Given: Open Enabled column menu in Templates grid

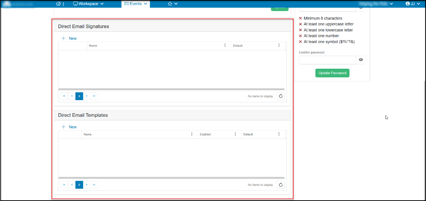Looking at the screenshot, I should 235,134.
